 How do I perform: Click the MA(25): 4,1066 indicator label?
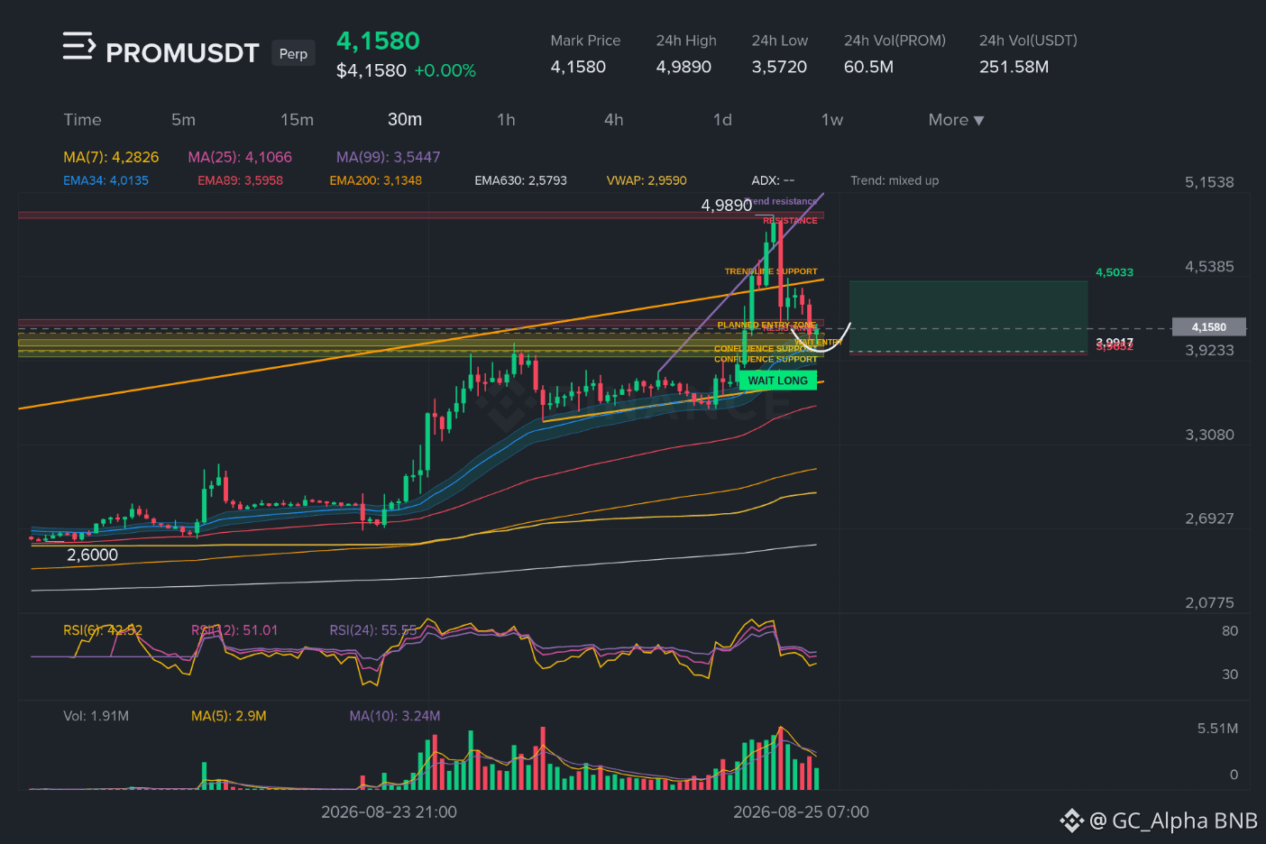240,157
